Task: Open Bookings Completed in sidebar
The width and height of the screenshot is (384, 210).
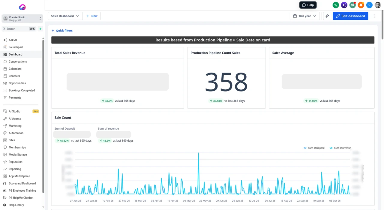Action: pyautogui.click(x=21, y=90)
